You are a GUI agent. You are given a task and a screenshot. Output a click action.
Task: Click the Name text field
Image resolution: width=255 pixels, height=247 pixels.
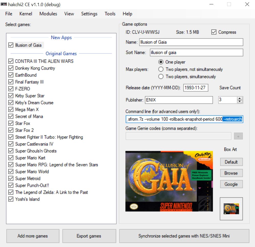pos(191,42)
